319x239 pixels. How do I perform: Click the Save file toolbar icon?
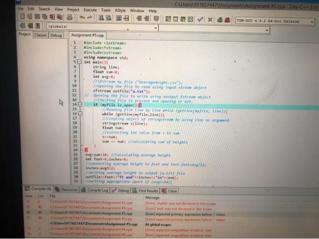(37, 16)
